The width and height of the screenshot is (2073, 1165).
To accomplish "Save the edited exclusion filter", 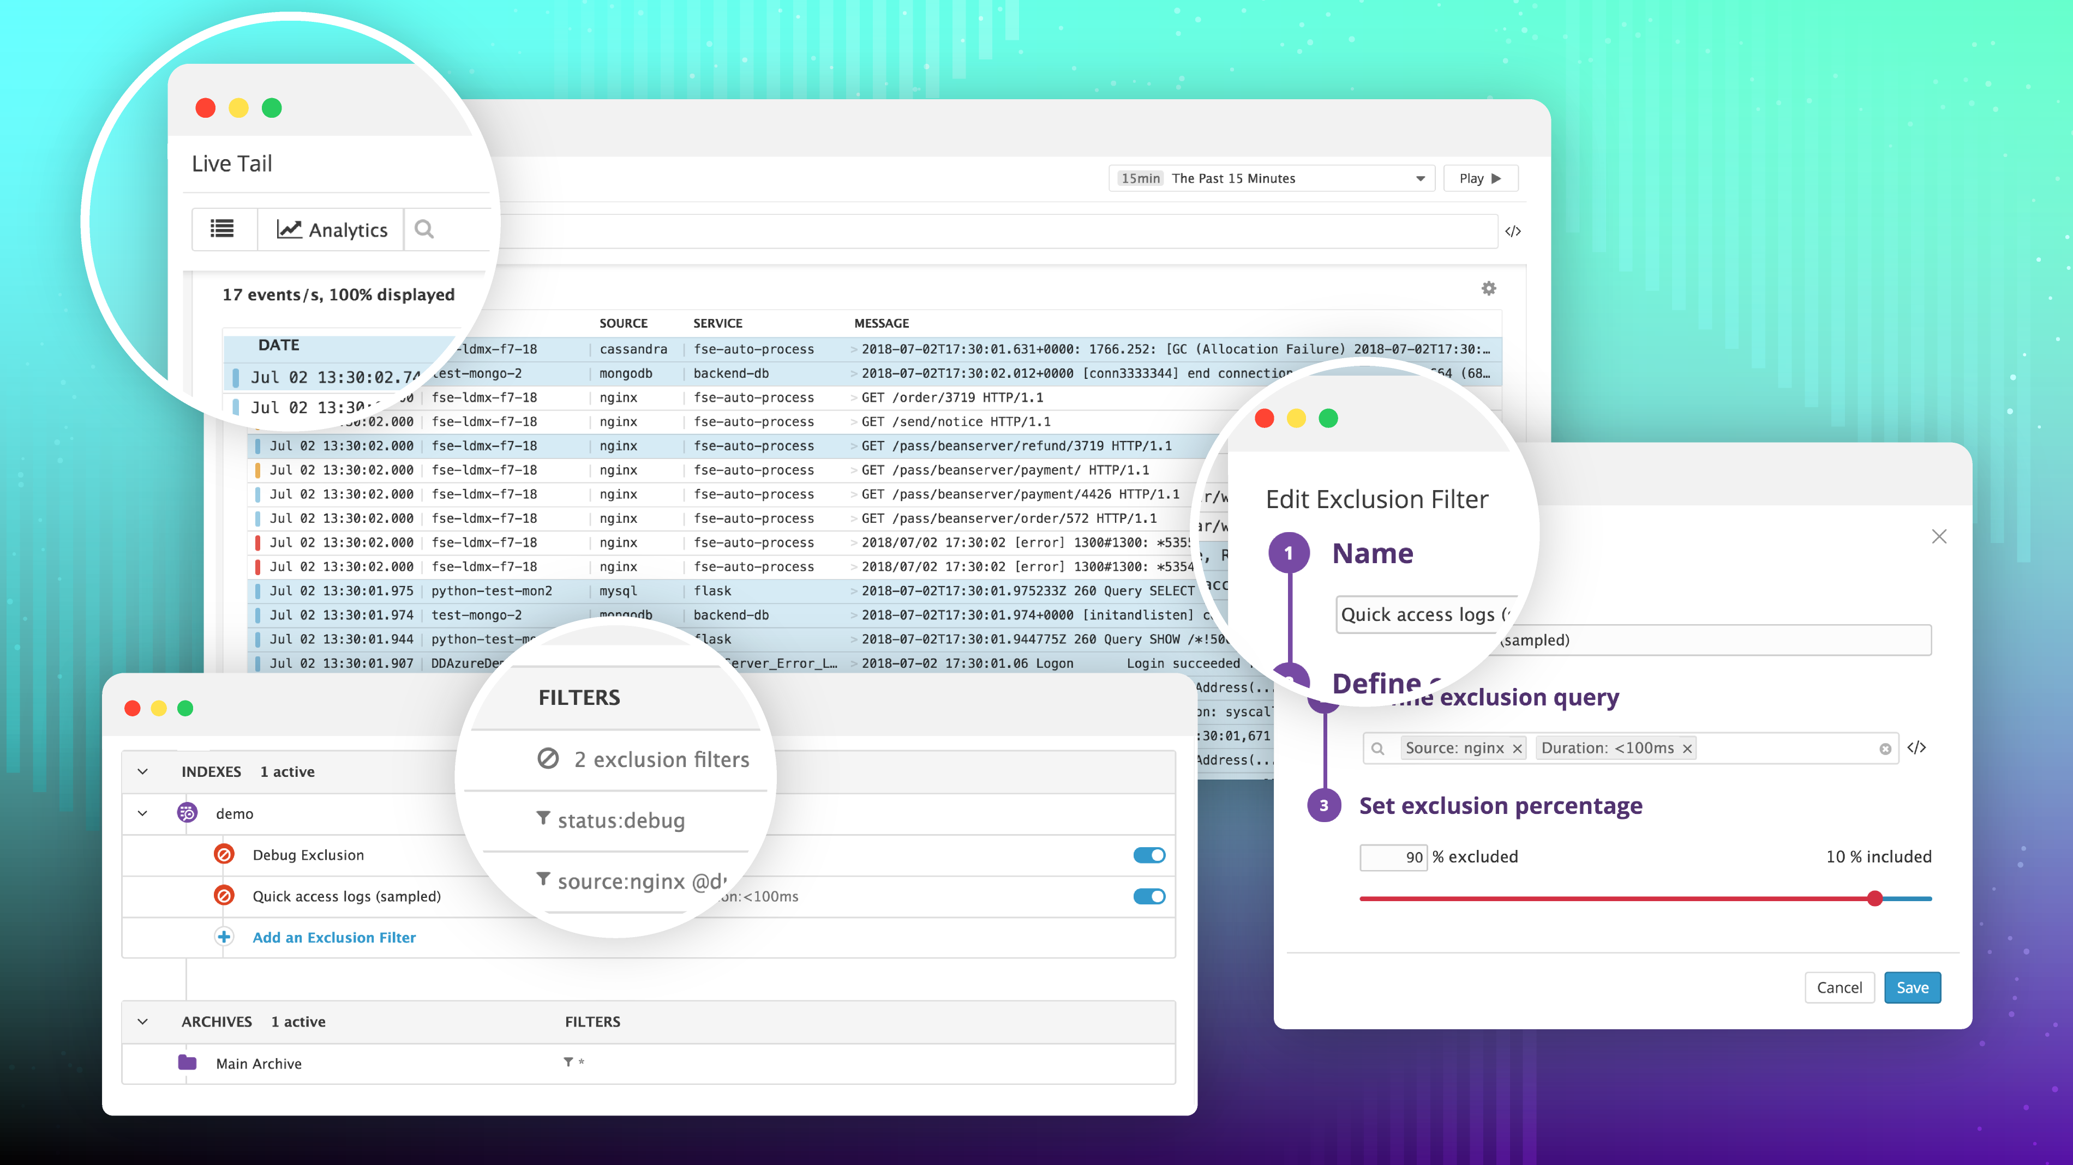I will [1912, 987].
